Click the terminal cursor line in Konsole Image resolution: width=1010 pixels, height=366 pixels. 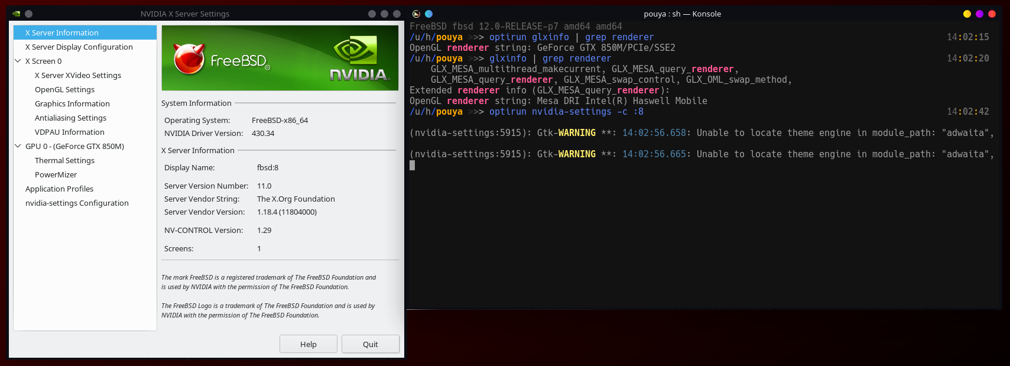click(413, 166)
